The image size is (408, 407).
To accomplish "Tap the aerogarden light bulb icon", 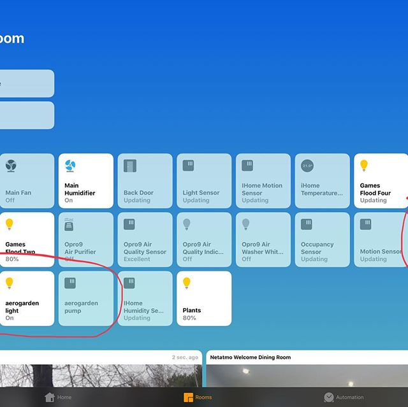I will [10, 283].
